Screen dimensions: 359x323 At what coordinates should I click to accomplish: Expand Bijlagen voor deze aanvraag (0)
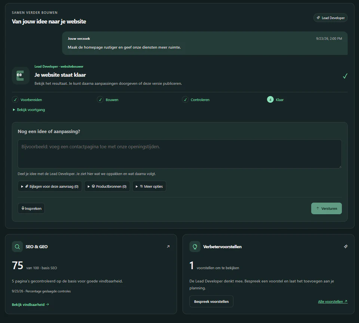point(50,186)
